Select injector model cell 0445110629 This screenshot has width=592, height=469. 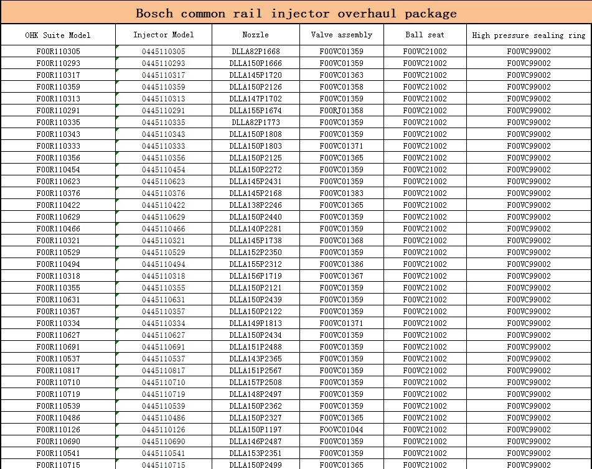tap(164, 217)
